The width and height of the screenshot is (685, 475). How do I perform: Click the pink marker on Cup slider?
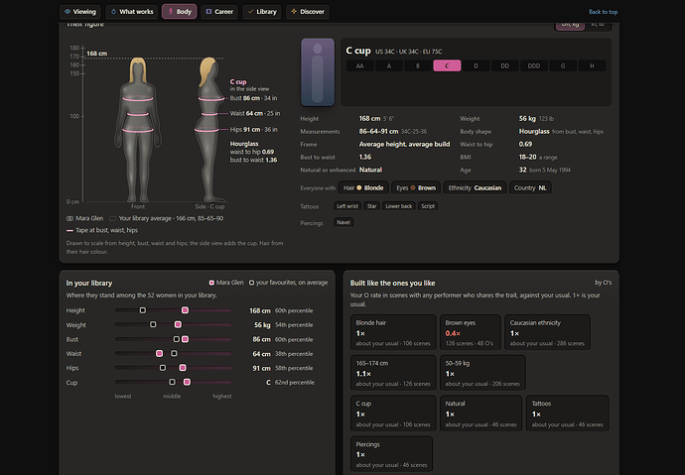point(187,382)
